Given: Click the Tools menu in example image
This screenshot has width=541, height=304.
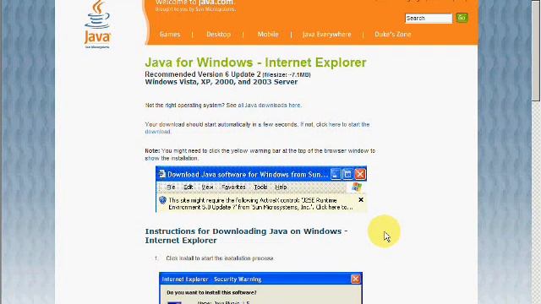Looking at the screenshot, I should tap(260, 187).
